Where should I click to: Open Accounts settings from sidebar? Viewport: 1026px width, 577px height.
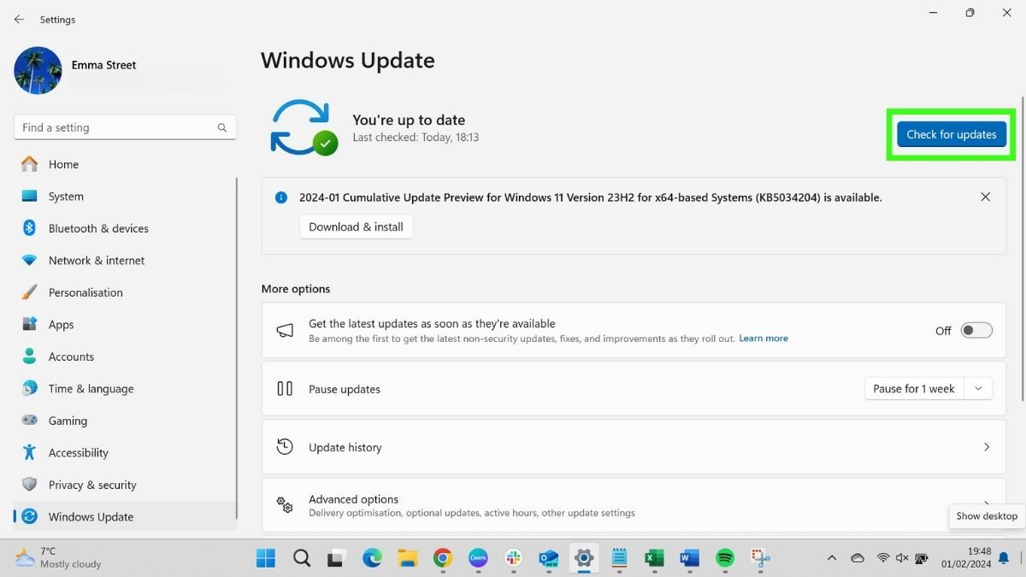pos(71,356)
